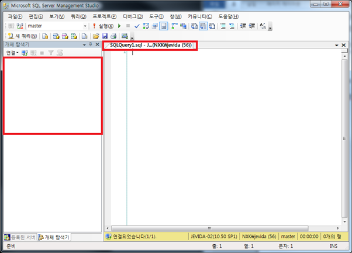Toggle the Object Explorer auto-hide pin
The height and width of the screenshot is (253, 352).
[x=91, y=44]
